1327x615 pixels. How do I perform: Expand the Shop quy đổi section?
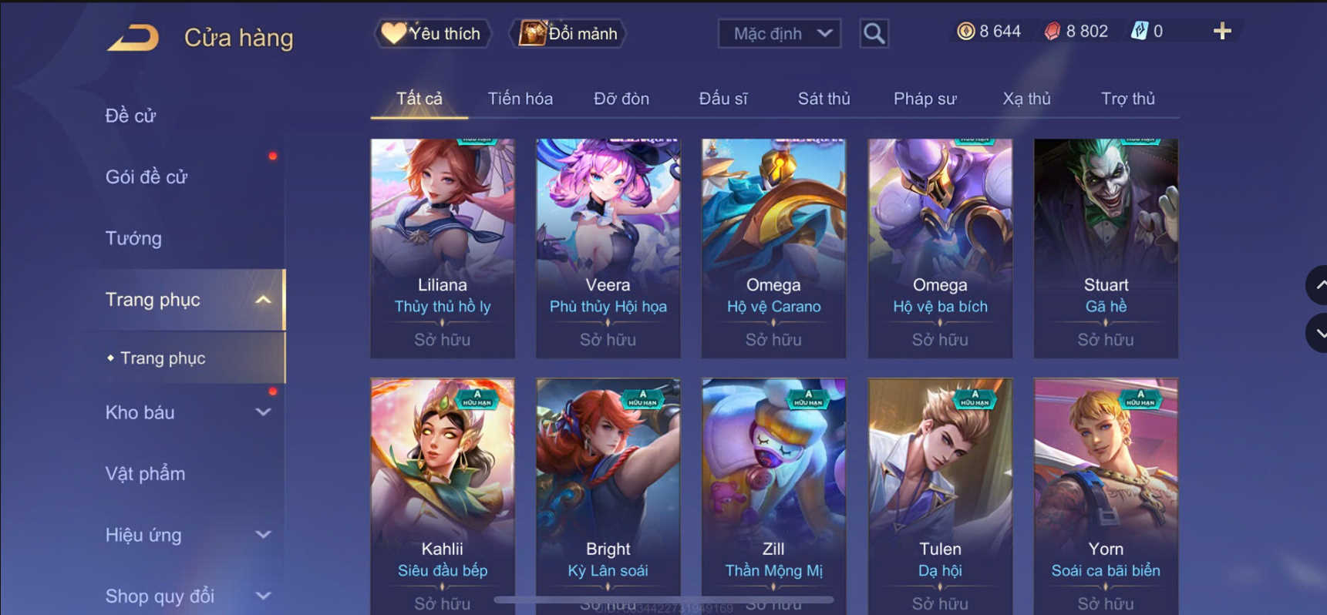click(263, 596)
